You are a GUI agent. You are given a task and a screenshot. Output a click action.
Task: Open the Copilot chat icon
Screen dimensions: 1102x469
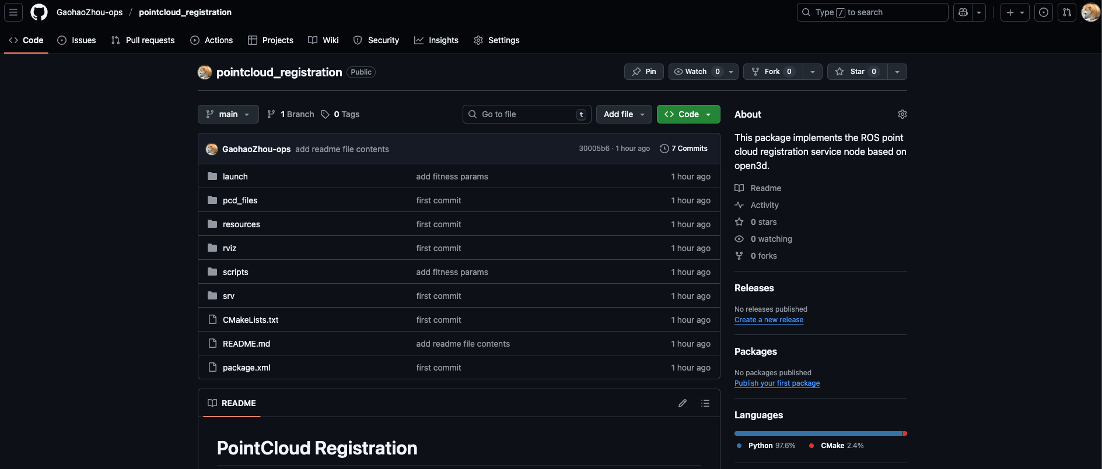click(x=963, y=12)
